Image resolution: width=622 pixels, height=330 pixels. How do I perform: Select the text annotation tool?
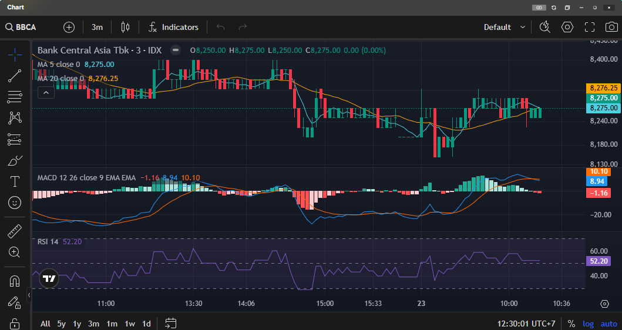15,181
